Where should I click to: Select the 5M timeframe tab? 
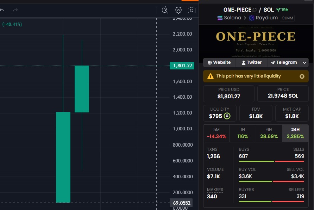(216, 133)
